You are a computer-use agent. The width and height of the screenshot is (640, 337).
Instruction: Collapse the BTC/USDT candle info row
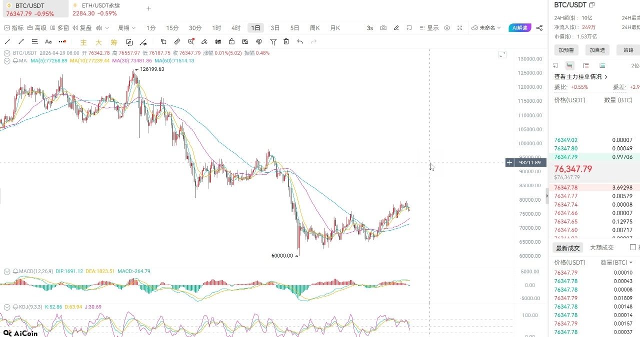(x=7, y=53)
